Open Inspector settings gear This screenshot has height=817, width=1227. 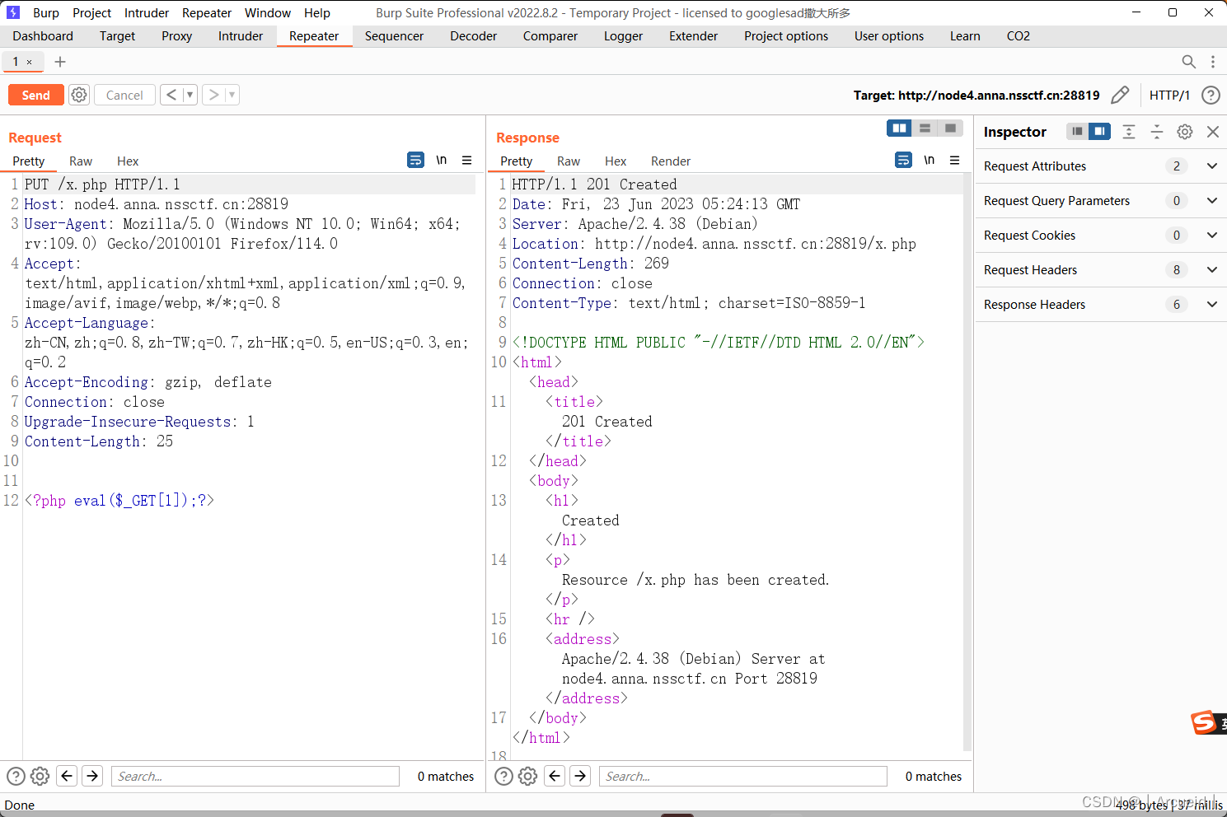tap(1185, 132)
